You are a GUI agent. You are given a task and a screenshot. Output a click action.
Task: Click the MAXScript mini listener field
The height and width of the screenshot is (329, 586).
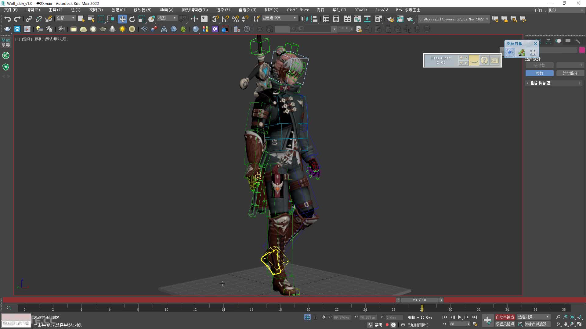tap(16, 323)
